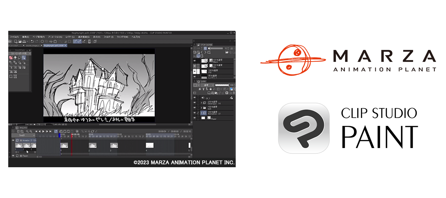The image size is (446, 198).
Task: Expand the Animation : 37 layer folder
Action: (x=201, y=113)
